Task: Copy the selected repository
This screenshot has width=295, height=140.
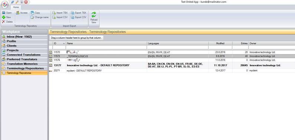Action: coord(35,13)
